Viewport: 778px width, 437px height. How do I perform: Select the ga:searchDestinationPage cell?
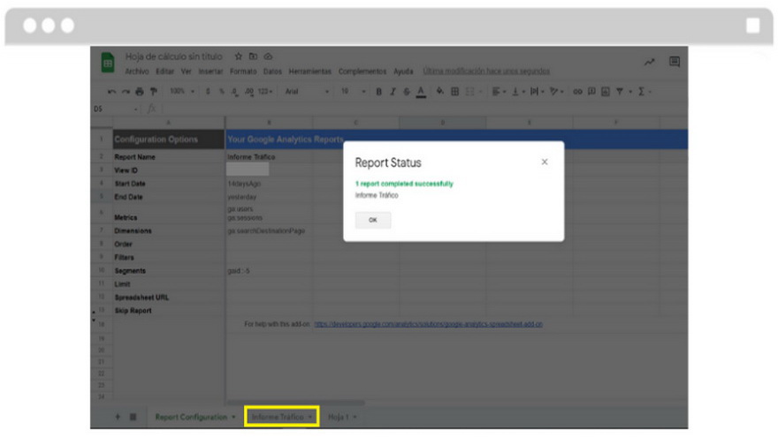tap(269, 231)
